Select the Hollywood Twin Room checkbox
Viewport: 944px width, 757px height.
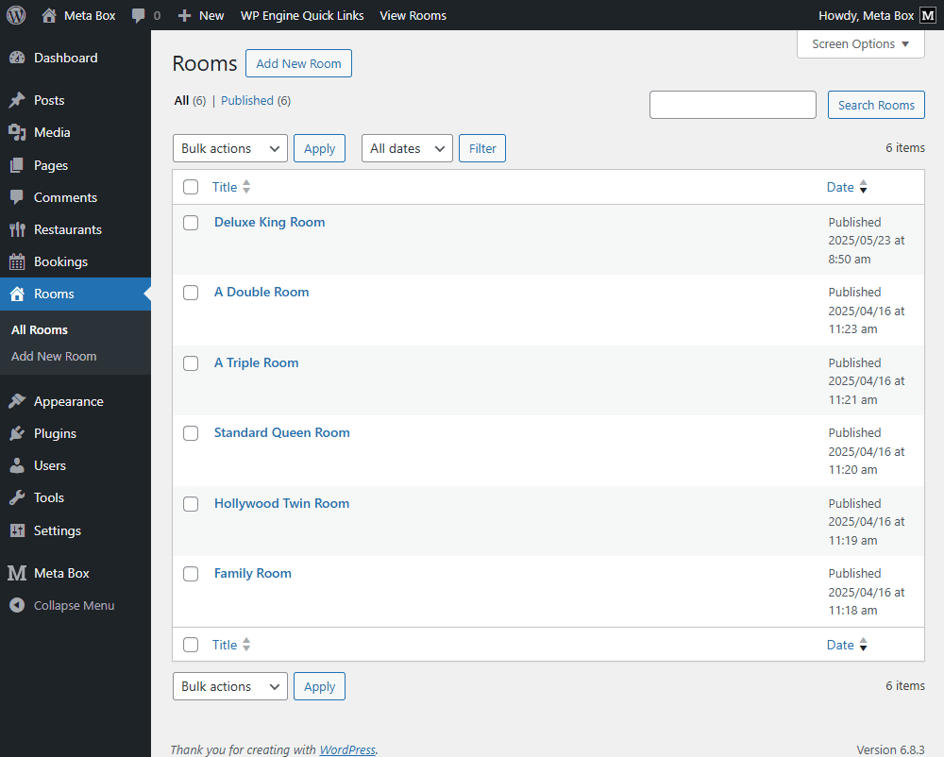coord(191,504)
